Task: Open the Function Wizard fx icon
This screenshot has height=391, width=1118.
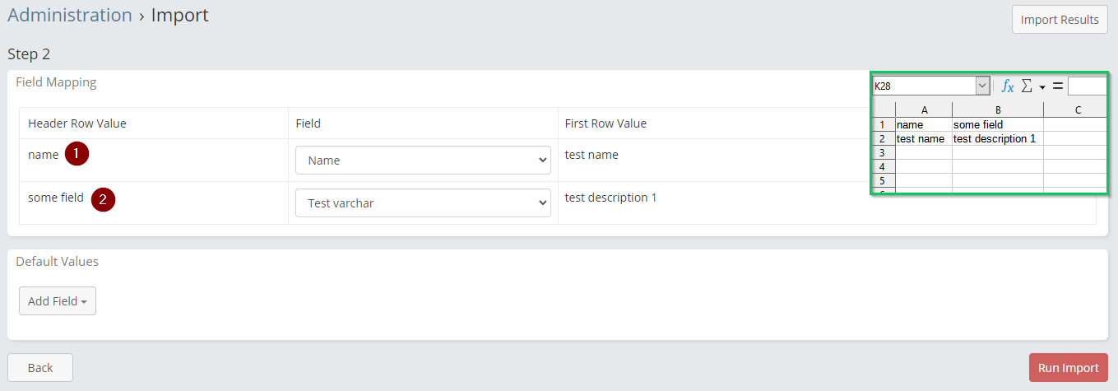Action: (x=1007, y=86)
